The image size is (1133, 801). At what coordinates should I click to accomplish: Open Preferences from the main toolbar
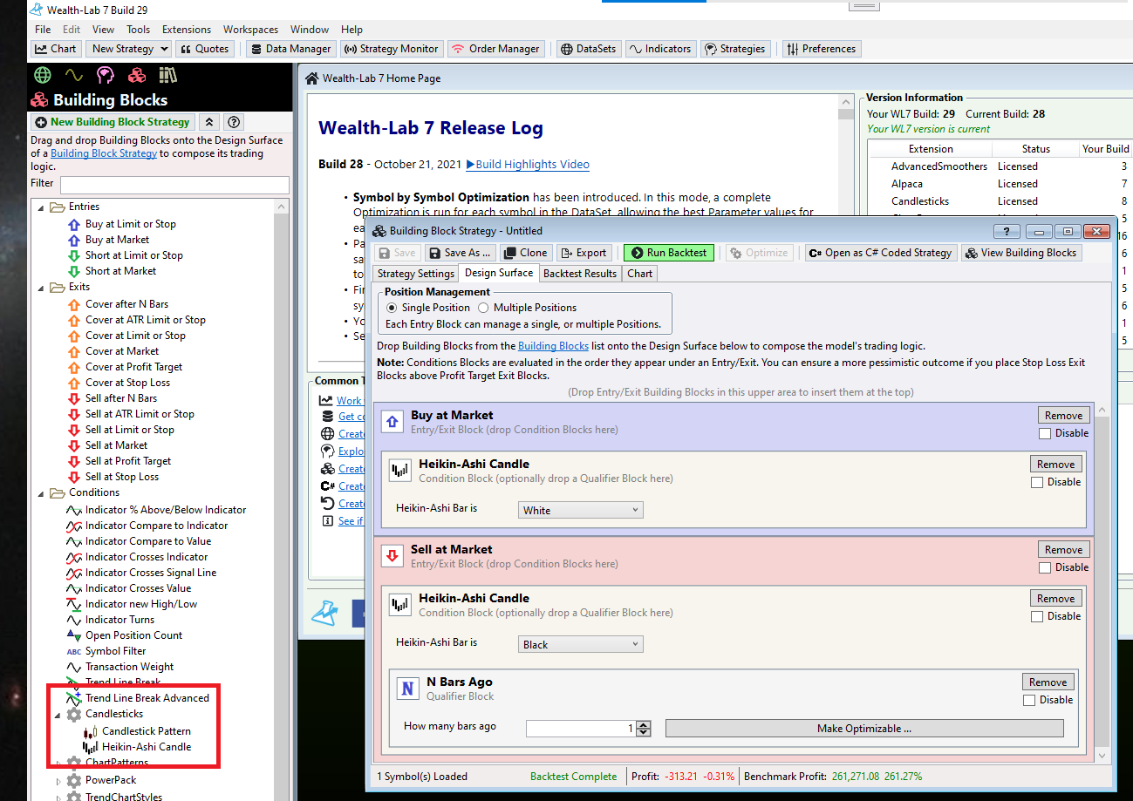tap(821, 49)
